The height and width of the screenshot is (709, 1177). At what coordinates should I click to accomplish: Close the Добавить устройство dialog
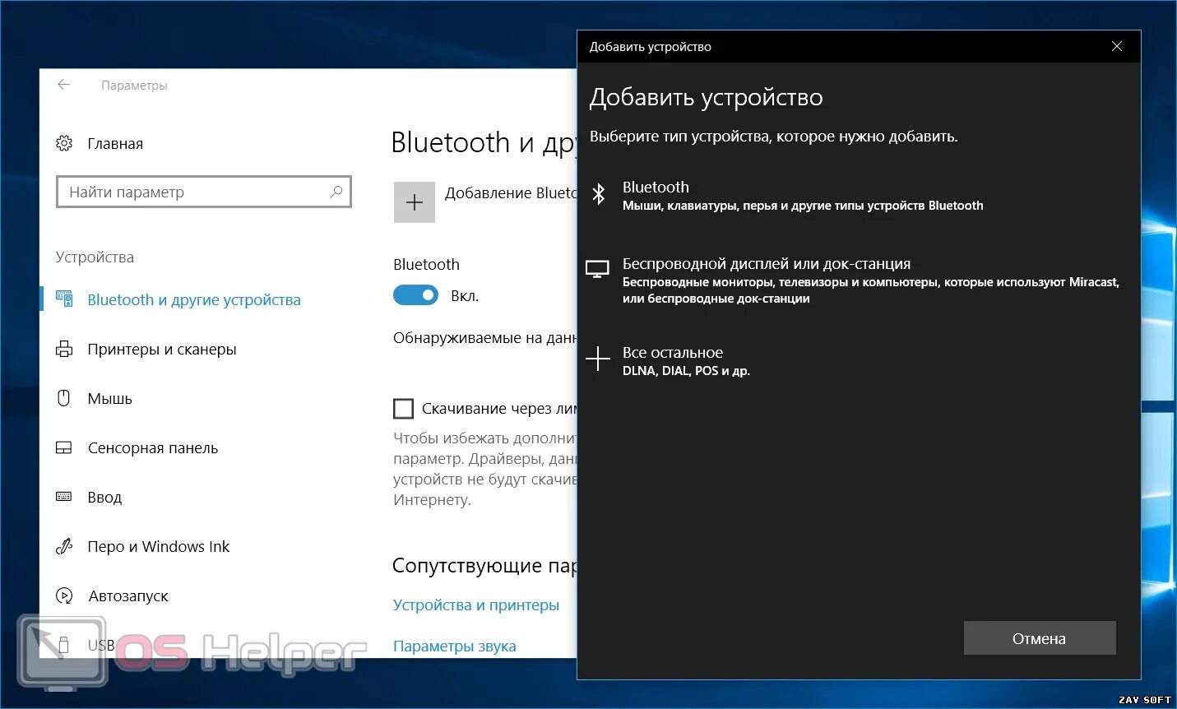pos(1117,46)
